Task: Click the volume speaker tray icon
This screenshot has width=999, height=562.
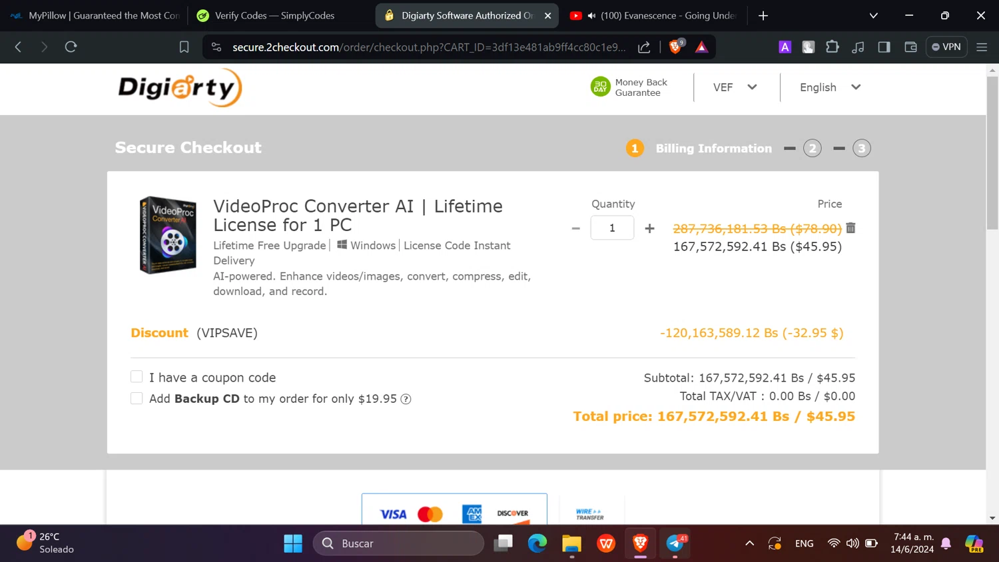Action: click(x=852, y=543)
